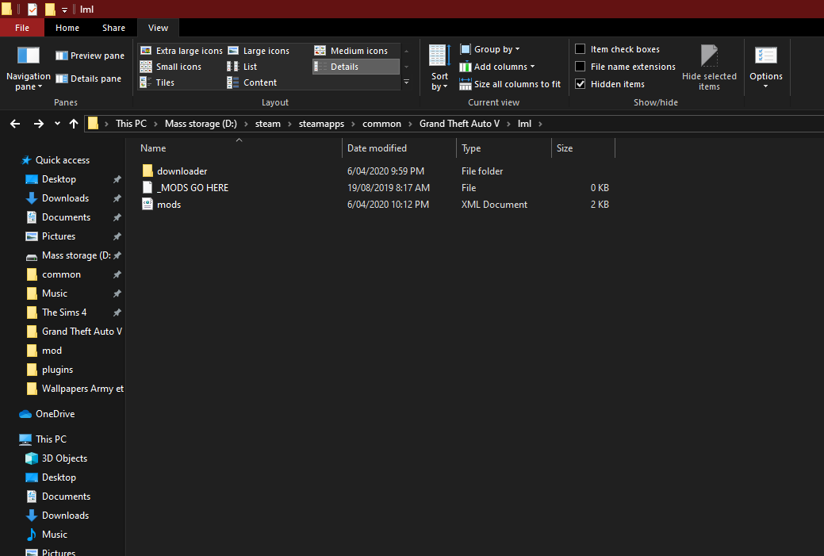Screen dimensions: 824x556
Task: Open the Wallpapers Army folder in sidebar
Action: click(x=82, y=389)
